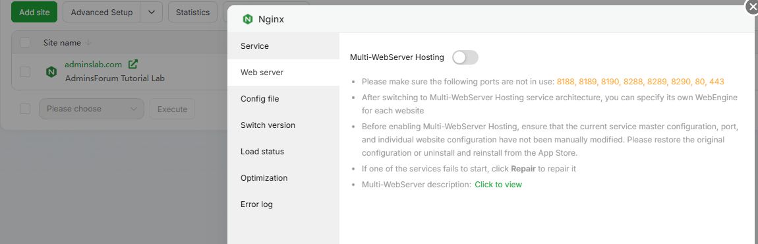The image size is (758, 244).
Task: Check the adminslab.com row checkbox
Action: [25, 72]
